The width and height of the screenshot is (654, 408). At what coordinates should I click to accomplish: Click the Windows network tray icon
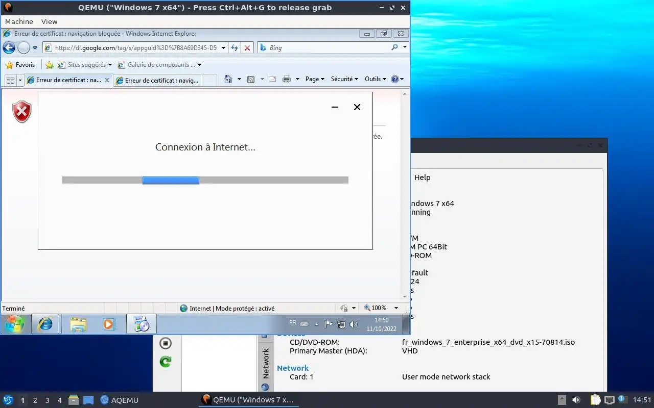(341, 324)
